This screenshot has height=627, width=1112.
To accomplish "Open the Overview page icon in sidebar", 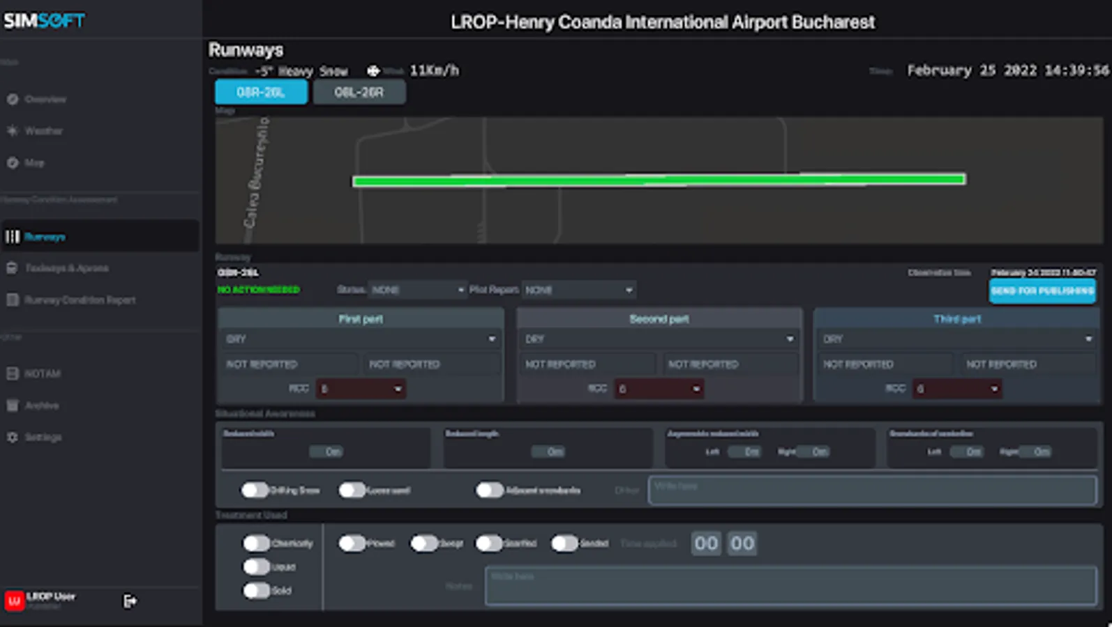I will coord(13,99).
